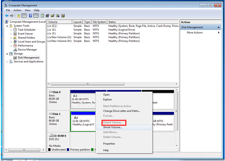Screen dimensions: 225x161
Task: Open the File menu
Action: (x=8, y=10)
